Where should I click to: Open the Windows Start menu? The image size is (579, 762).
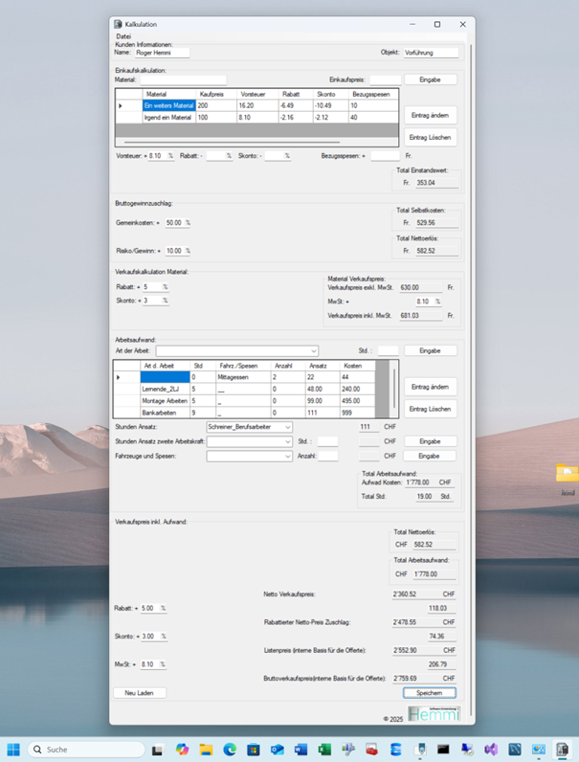click(x=13, y=750)
